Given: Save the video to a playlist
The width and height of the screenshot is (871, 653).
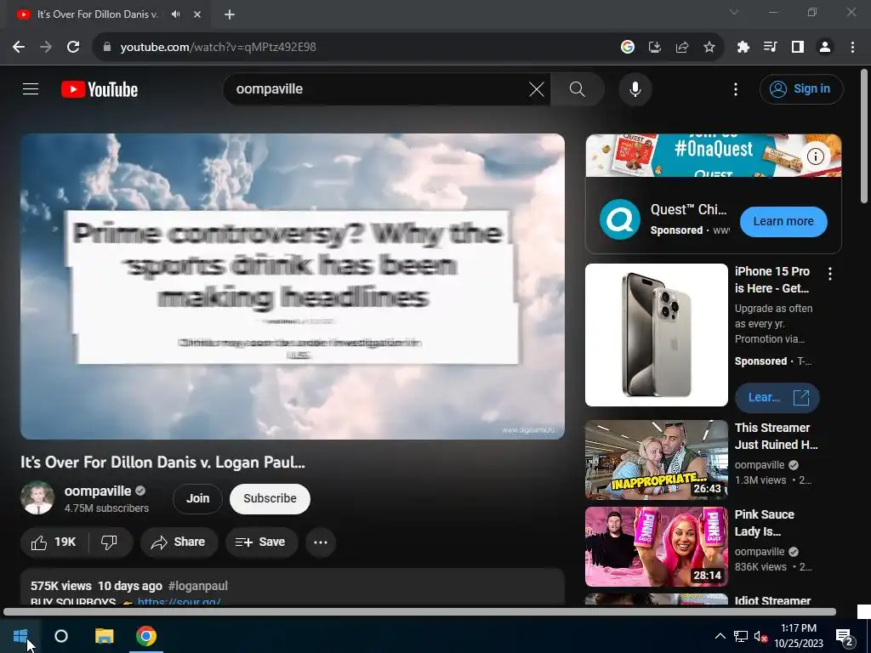Looking at the screenshot, I should click(x=261, y=542).
